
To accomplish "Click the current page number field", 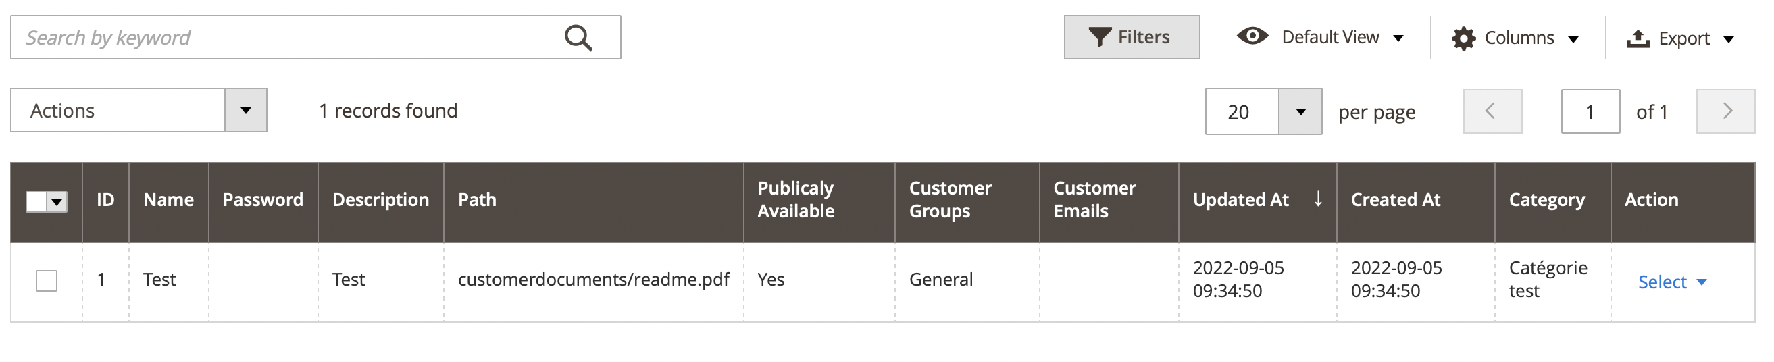I will coord(1590,111).
